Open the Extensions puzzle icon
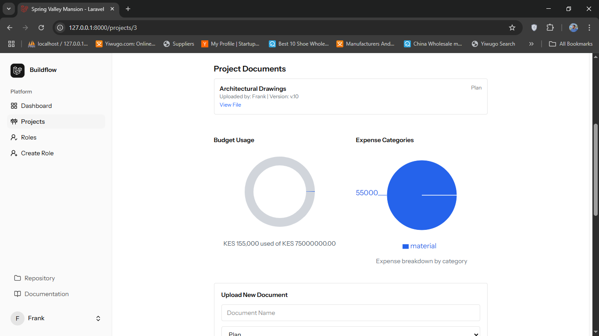The height and width of the screenshot is (336, 599). [x=550, y=28]
